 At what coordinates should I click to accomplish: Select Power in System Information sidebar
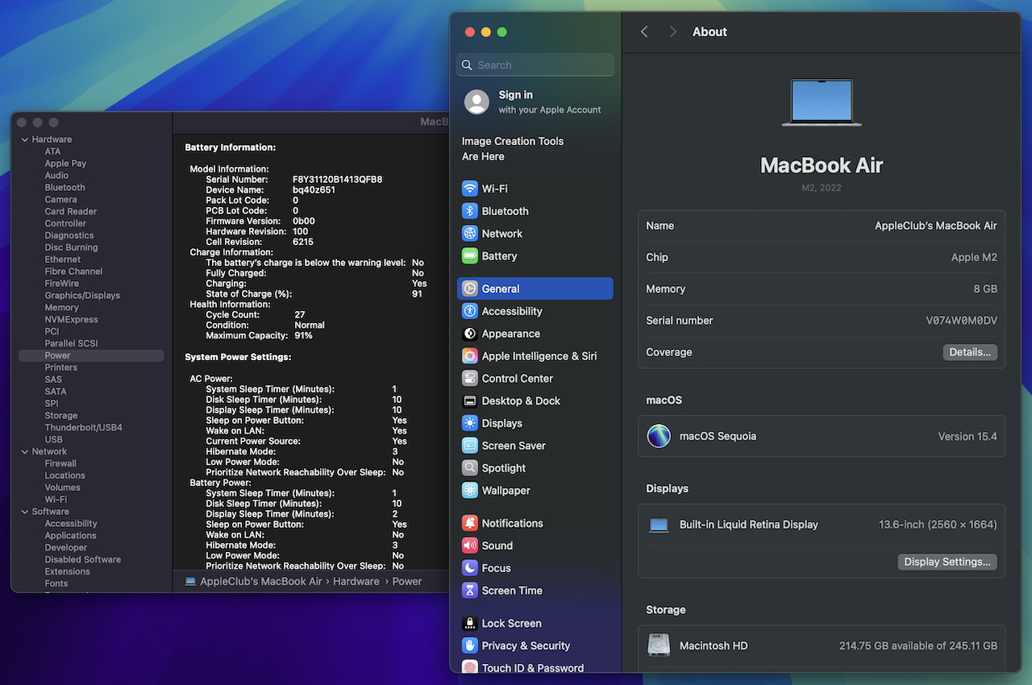pos(91,355)
